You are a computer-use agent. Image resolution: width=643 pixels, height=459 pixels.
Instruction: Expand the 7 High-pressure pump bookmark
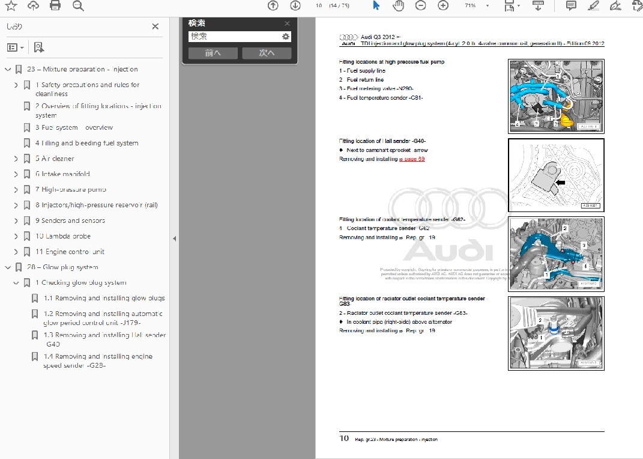coord(16,189)
